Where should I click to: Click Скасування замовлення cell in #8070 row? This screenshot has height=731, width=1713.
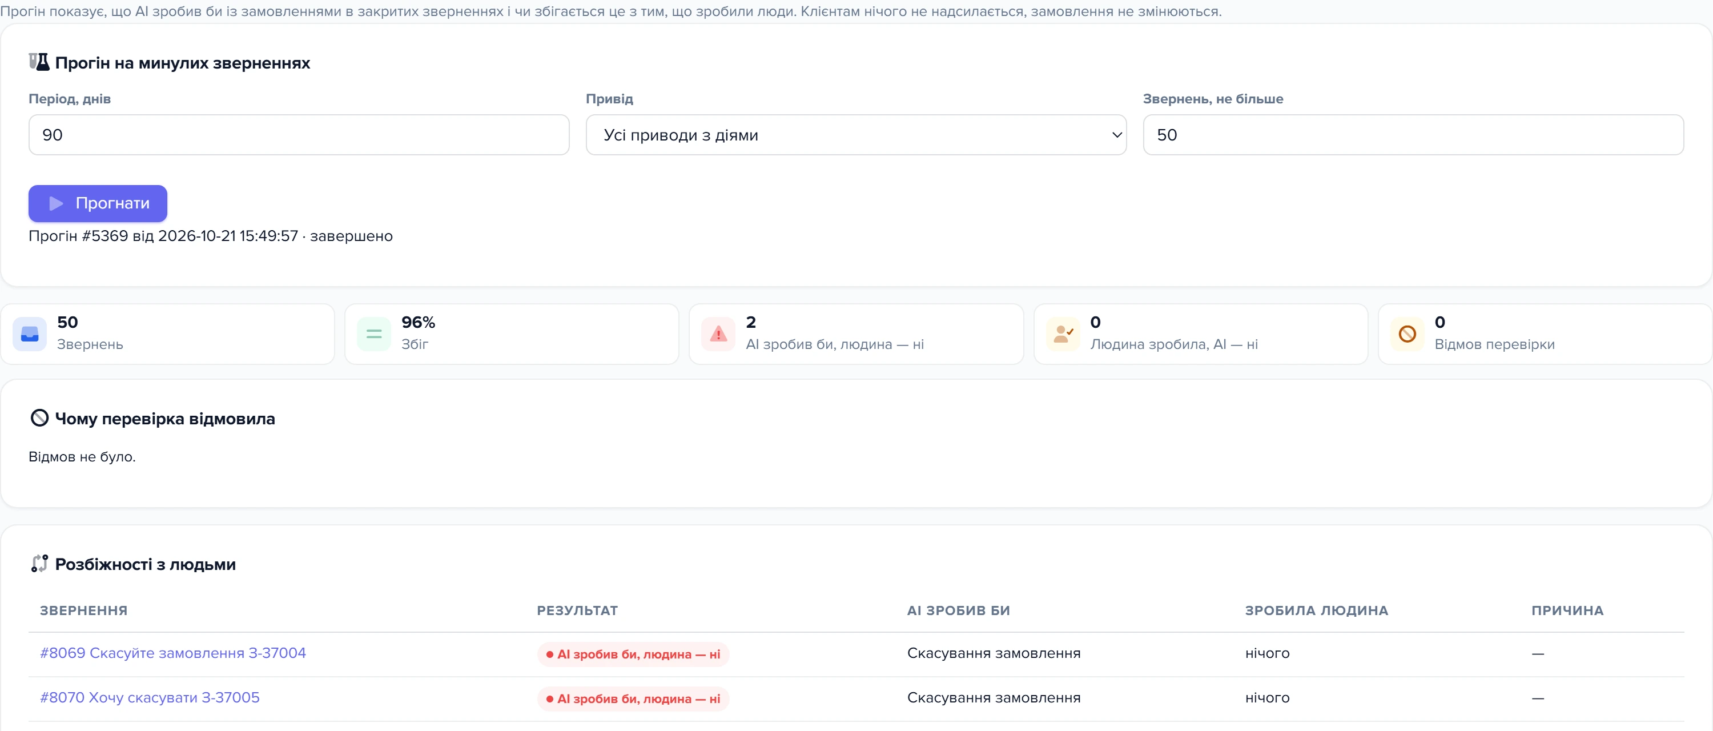(994, 698)
